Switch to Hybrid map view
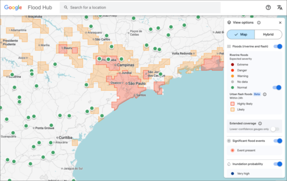287x181 pixels. click(x=268, y=34)
